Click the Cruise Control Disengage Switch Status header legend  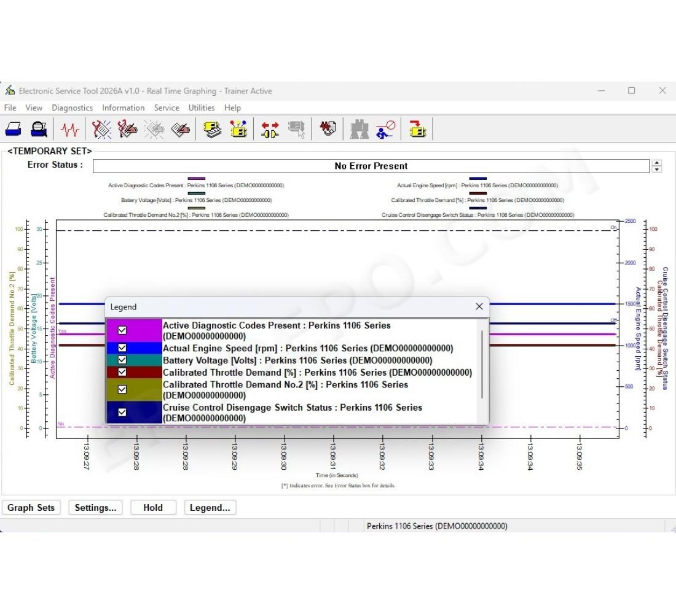[x=478, y=214]
